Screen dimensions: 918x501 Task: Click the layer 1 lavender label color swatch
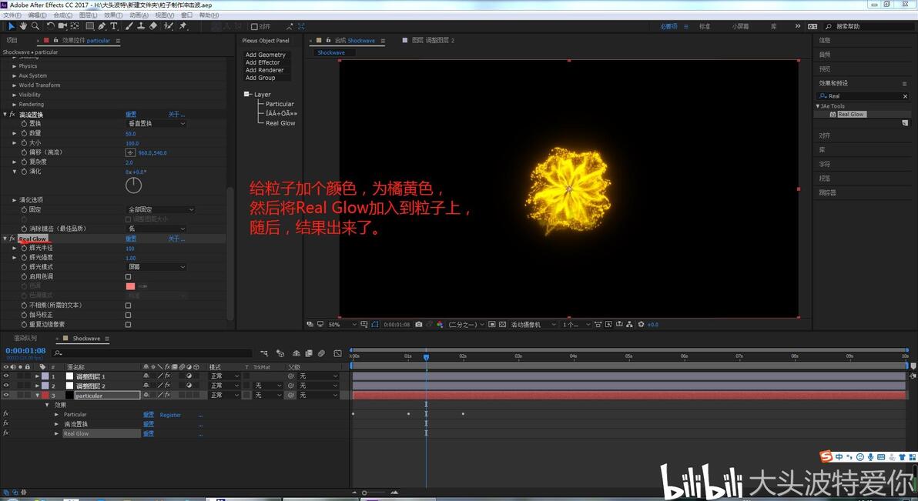[x=45, y=376]
